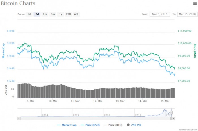
Task: Open the chart hamburger menu
Action: click(x=195, y=3)
